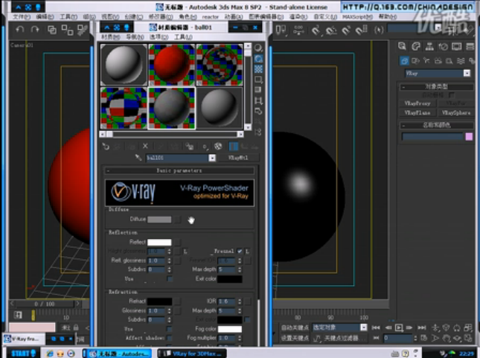Image resolution: width=480 pixels, height=358 pixels.
Task: Toggle the Reflection Use interpolation checkbox
Action: (170, 278)
